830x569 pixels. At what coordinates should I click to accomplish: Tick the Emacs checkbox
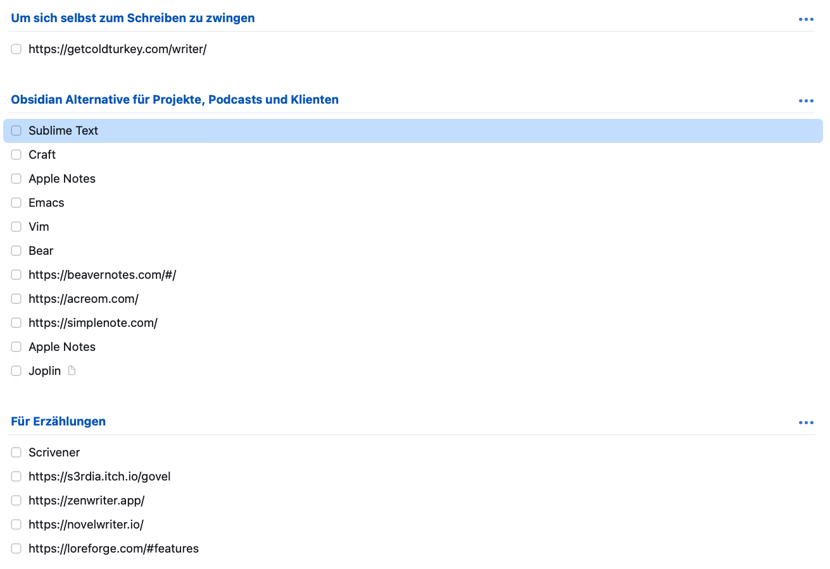pyautogui.click(x=16, y=203)
